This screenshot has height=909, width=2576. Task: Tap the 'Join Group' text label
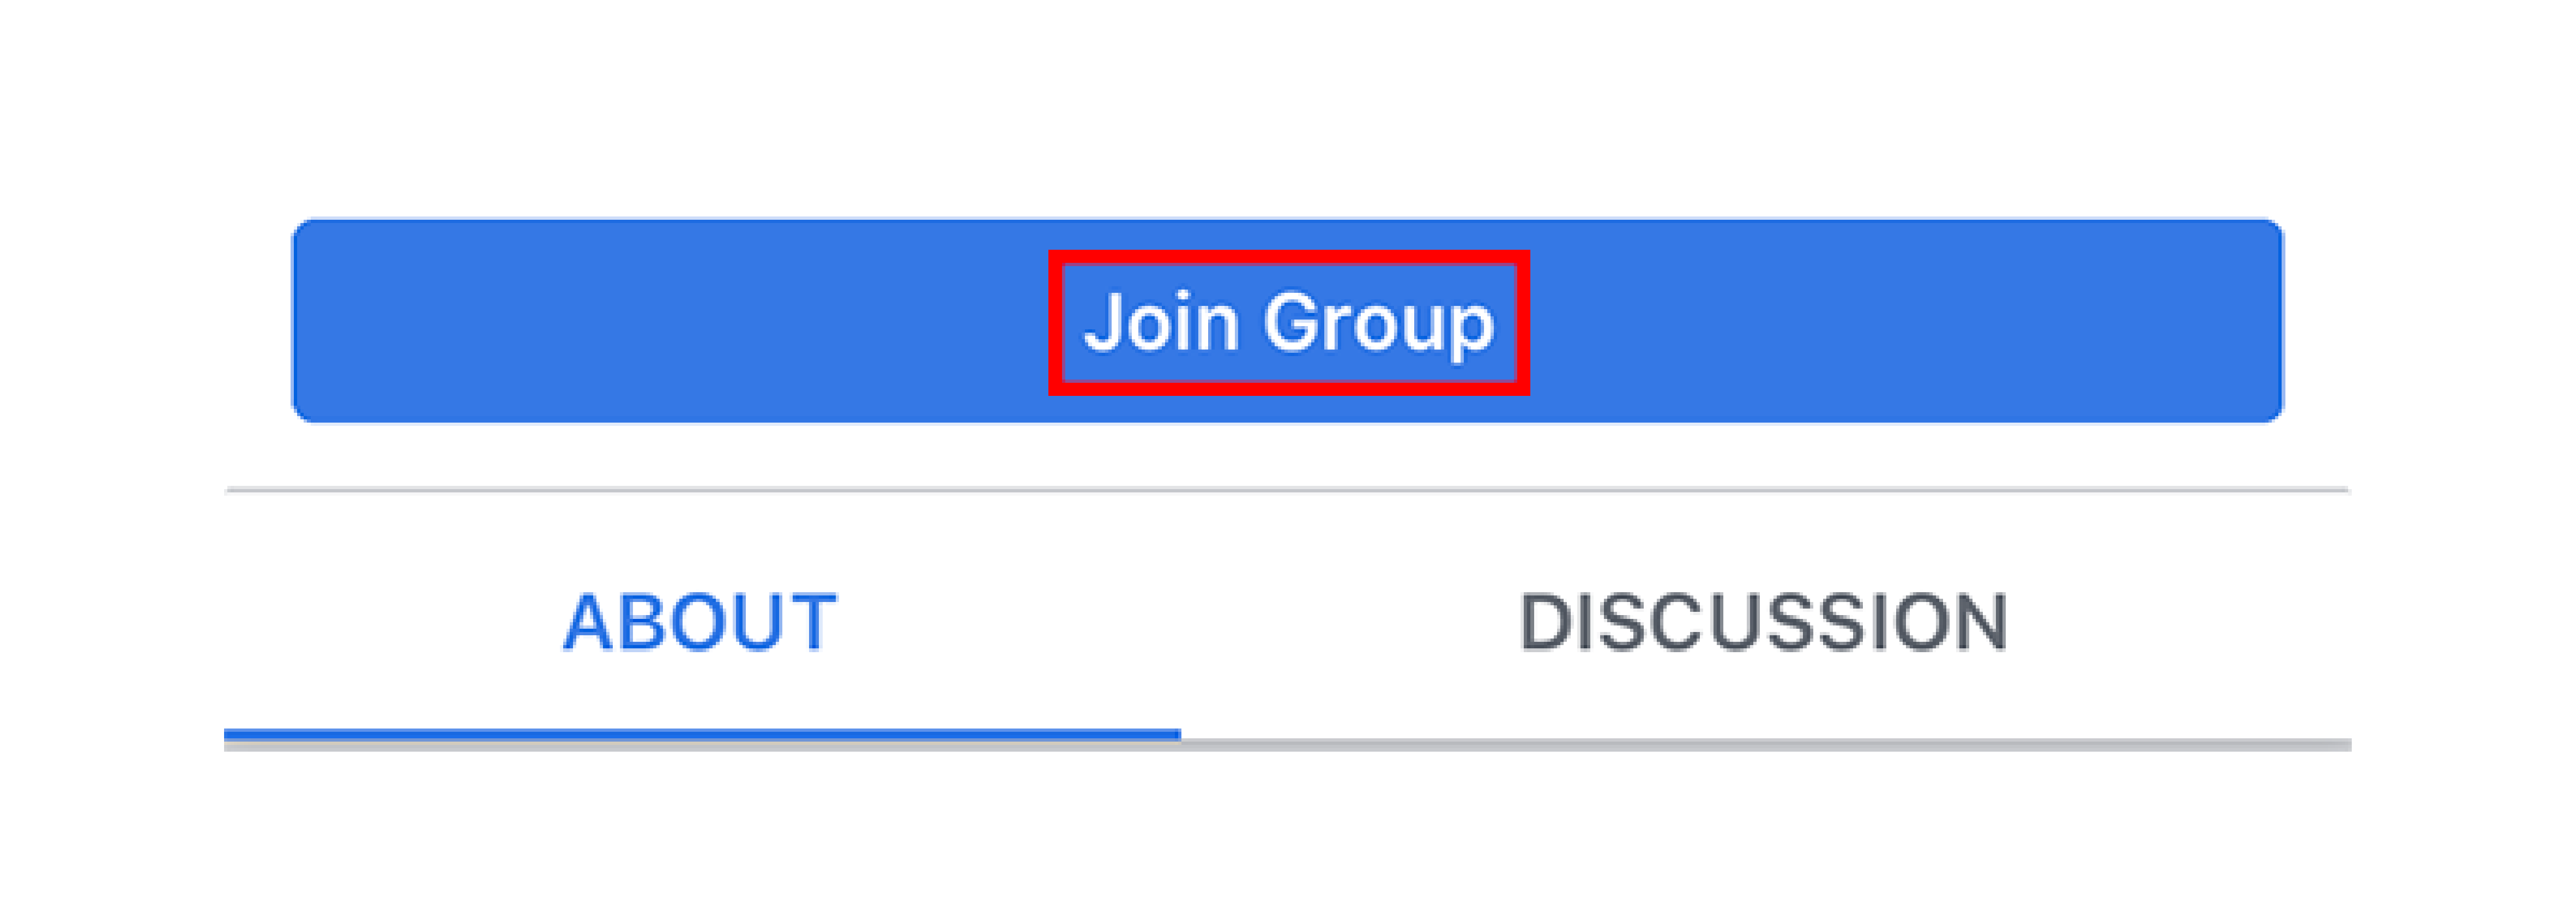[1289, 322]
